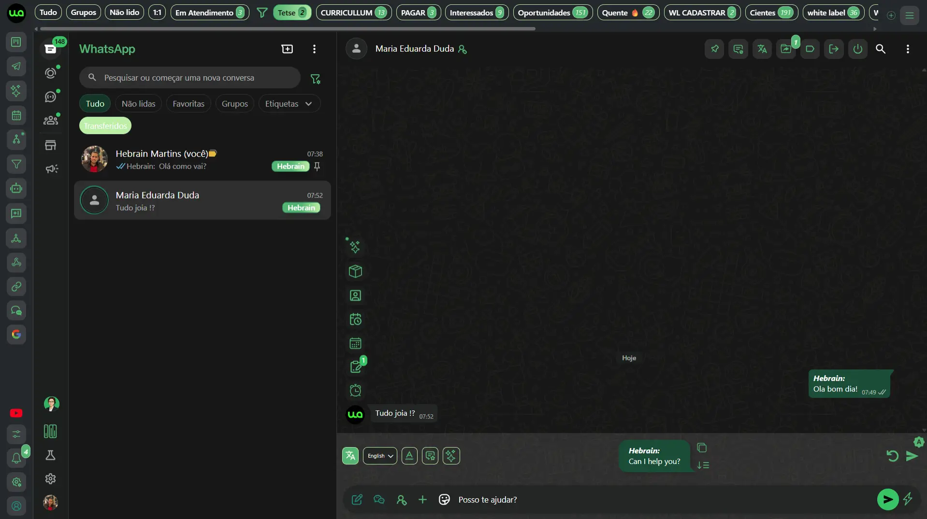
Task: Open the robot chatbot icon in sidebar
Action: (16, 188)
